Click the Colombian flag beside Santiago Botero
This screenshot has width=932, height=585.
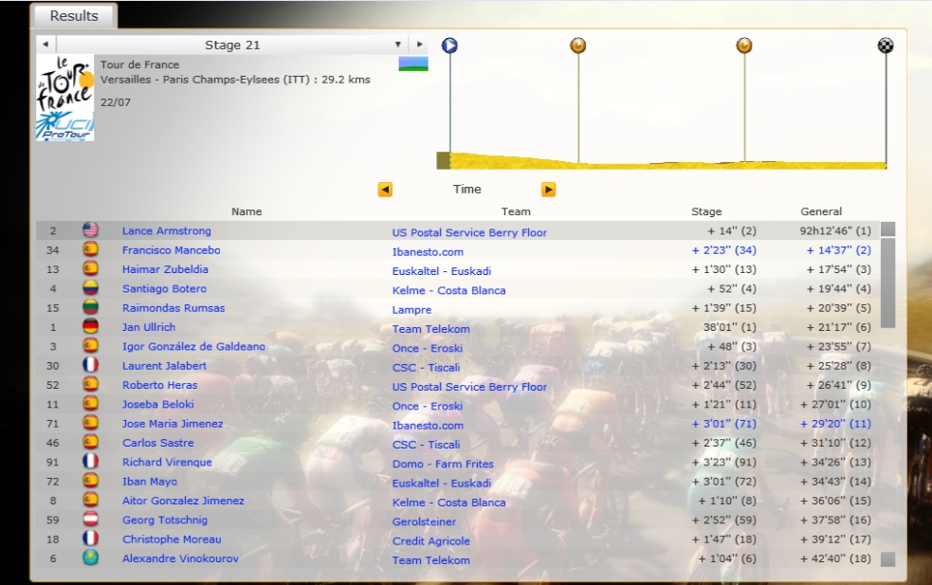(x=91, y=288)
